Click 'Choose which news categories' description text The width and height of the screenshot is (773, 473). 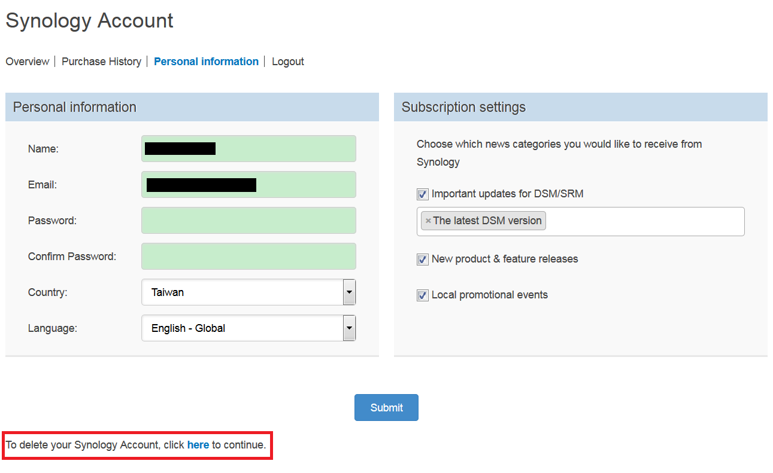(x=559, y=153)
